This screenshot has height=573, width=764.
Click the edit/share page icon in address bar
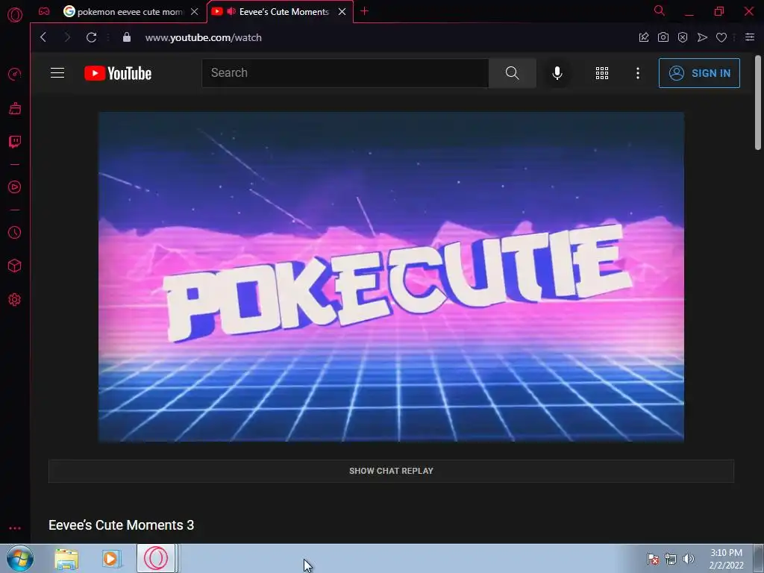click(x=644, y=37)
